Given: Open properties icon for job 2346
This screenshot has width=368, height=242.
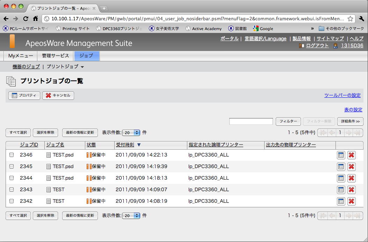Looking at the screenshot, I should (x=341, y=155).
